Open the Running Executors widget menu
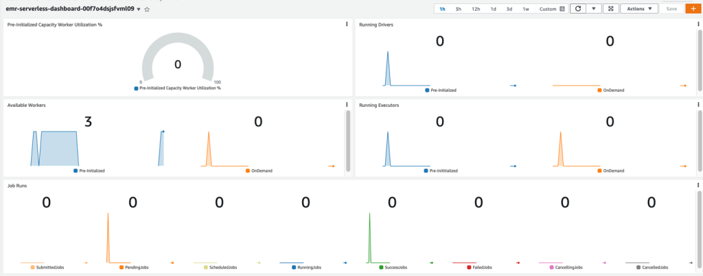The width and height of the screenshot is (703, 276). pos(698,105)
